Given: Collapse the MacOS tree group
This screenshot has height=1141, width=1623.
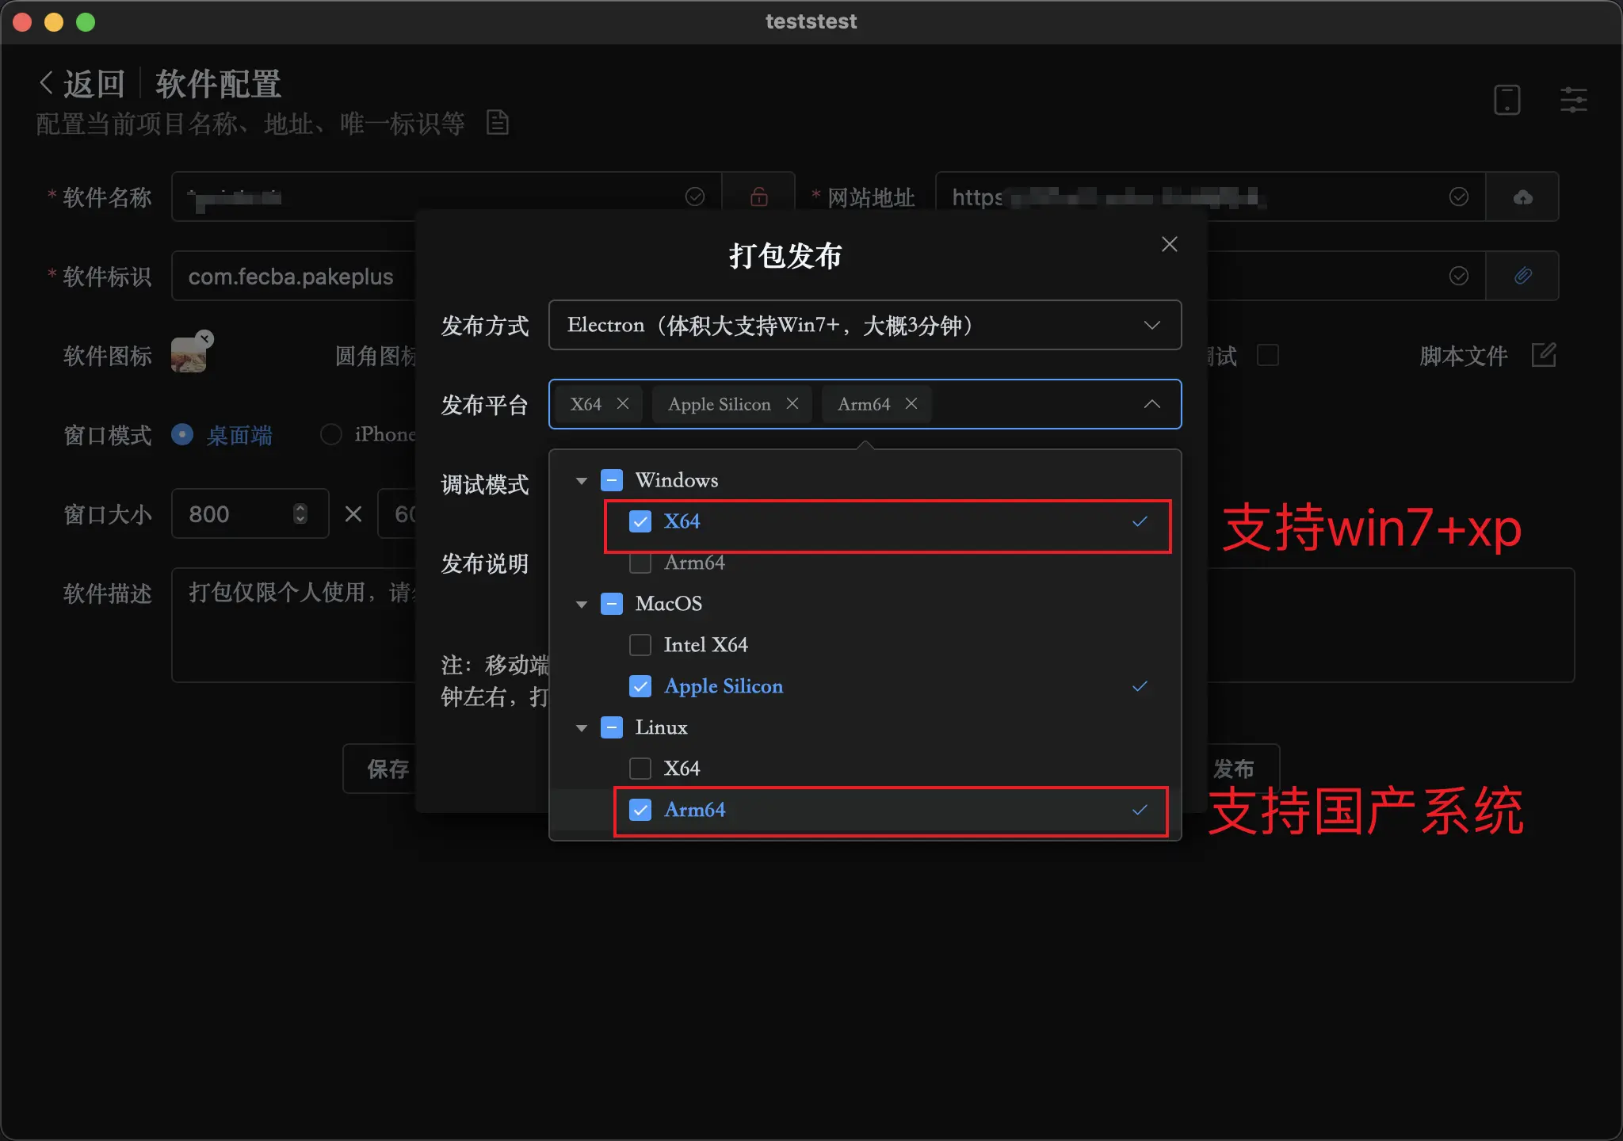Looking at the screenshot, I should tap(582, 604).
